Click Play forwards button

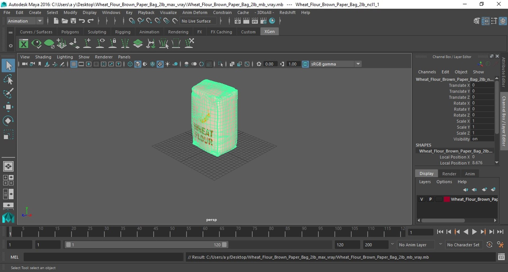pyautogui.click(x=474, y=232)
